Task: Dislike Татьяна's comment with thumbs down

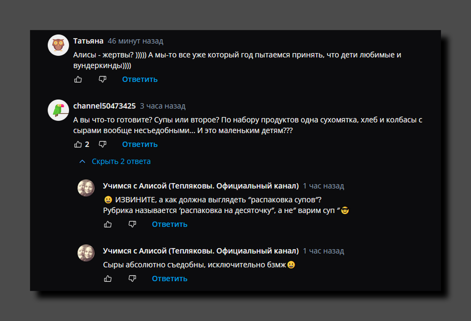Action: point(102,79)
